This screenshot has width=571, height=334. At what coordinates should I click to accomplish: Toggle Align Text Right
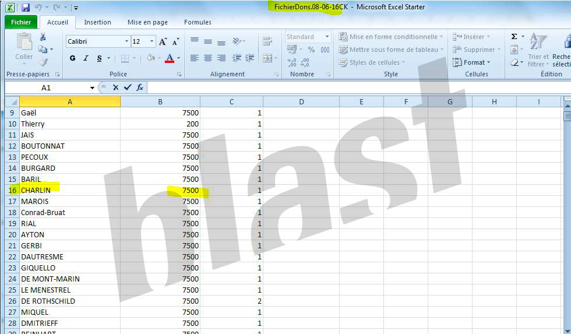tap(221, 58)
